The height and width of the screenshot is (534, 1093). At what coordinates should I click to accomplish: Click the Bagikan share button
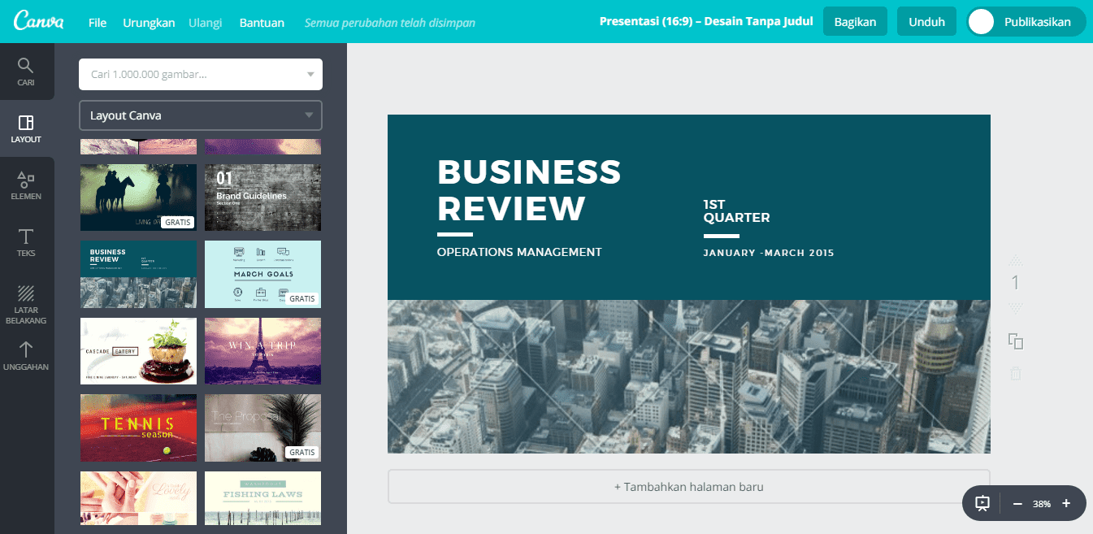coord(855,21)
